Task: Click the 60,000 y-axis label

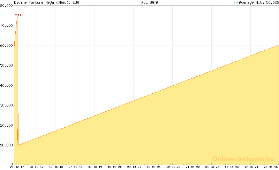Action: 7,45
